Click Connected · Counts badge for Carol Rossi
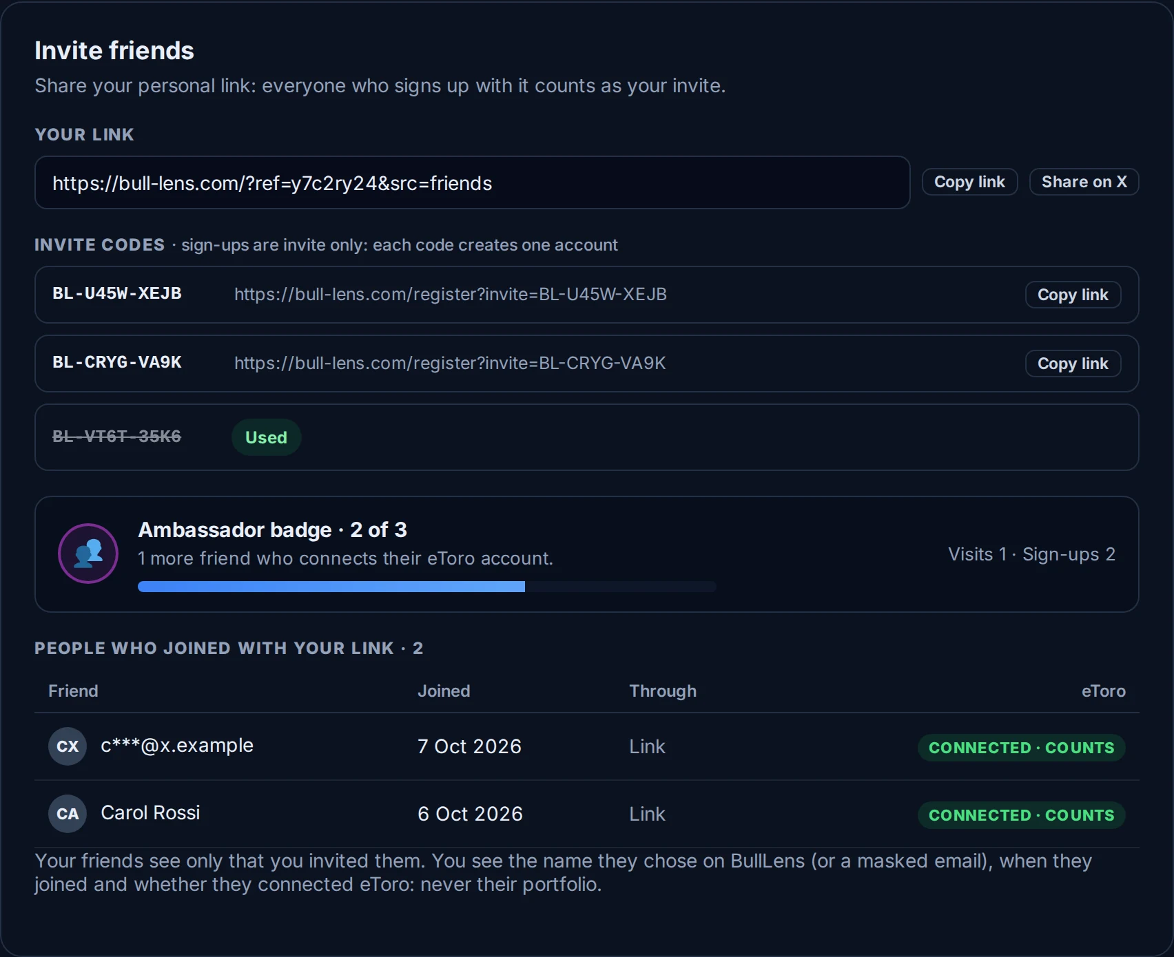 pyautogui.click(x=1021, y=815)
